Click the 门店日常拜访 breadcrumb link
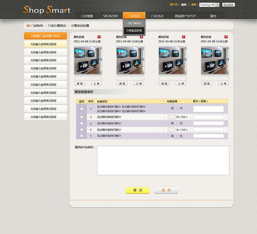The image size is (257, 234). click(57, 26)
